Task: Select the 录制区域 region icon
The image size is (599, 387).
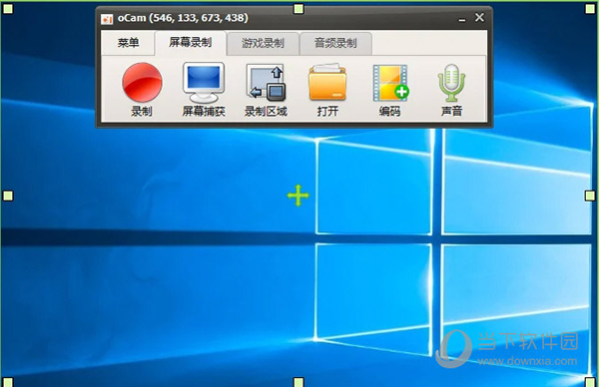Action: 266,83
